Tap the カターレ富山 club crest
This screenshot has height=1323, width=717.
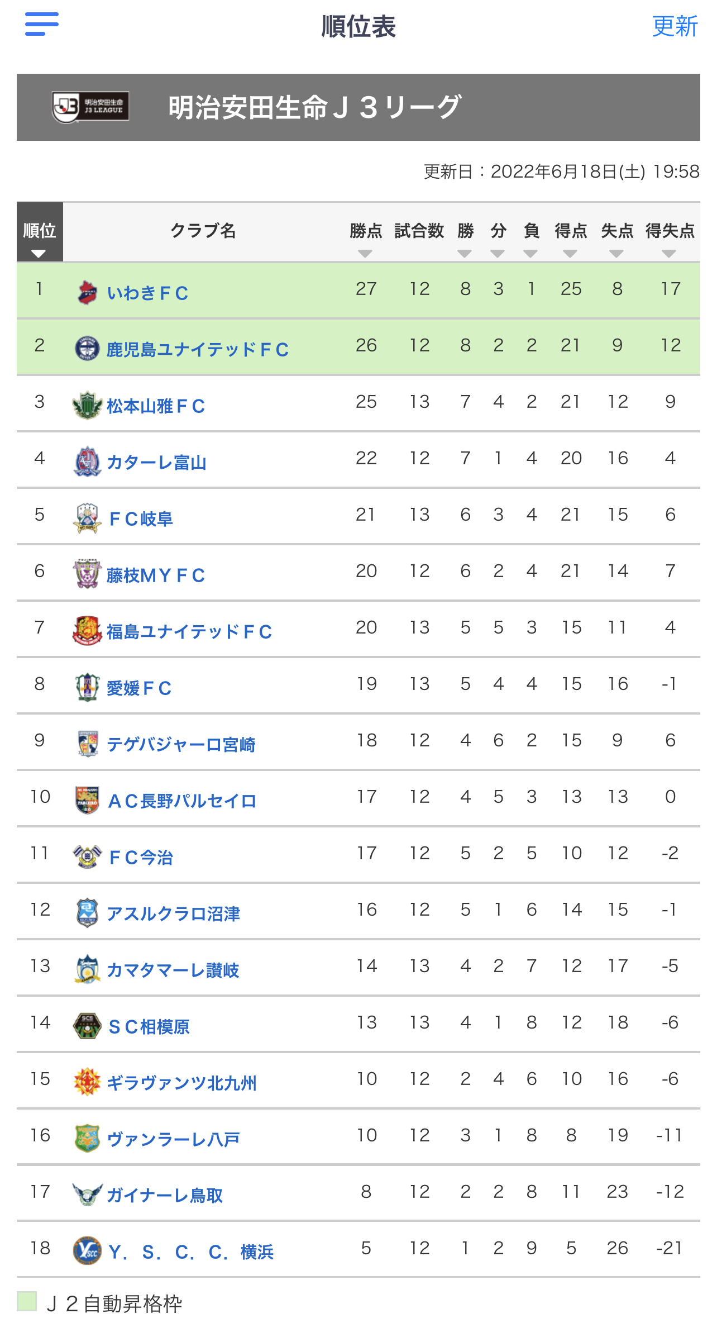87,461
